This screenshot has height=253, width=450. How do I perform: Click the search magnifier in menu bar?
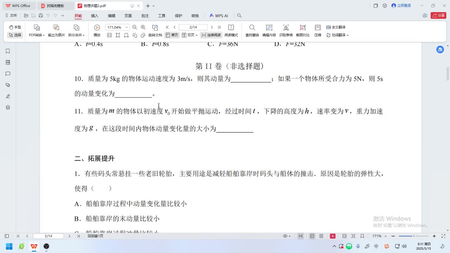239,15
